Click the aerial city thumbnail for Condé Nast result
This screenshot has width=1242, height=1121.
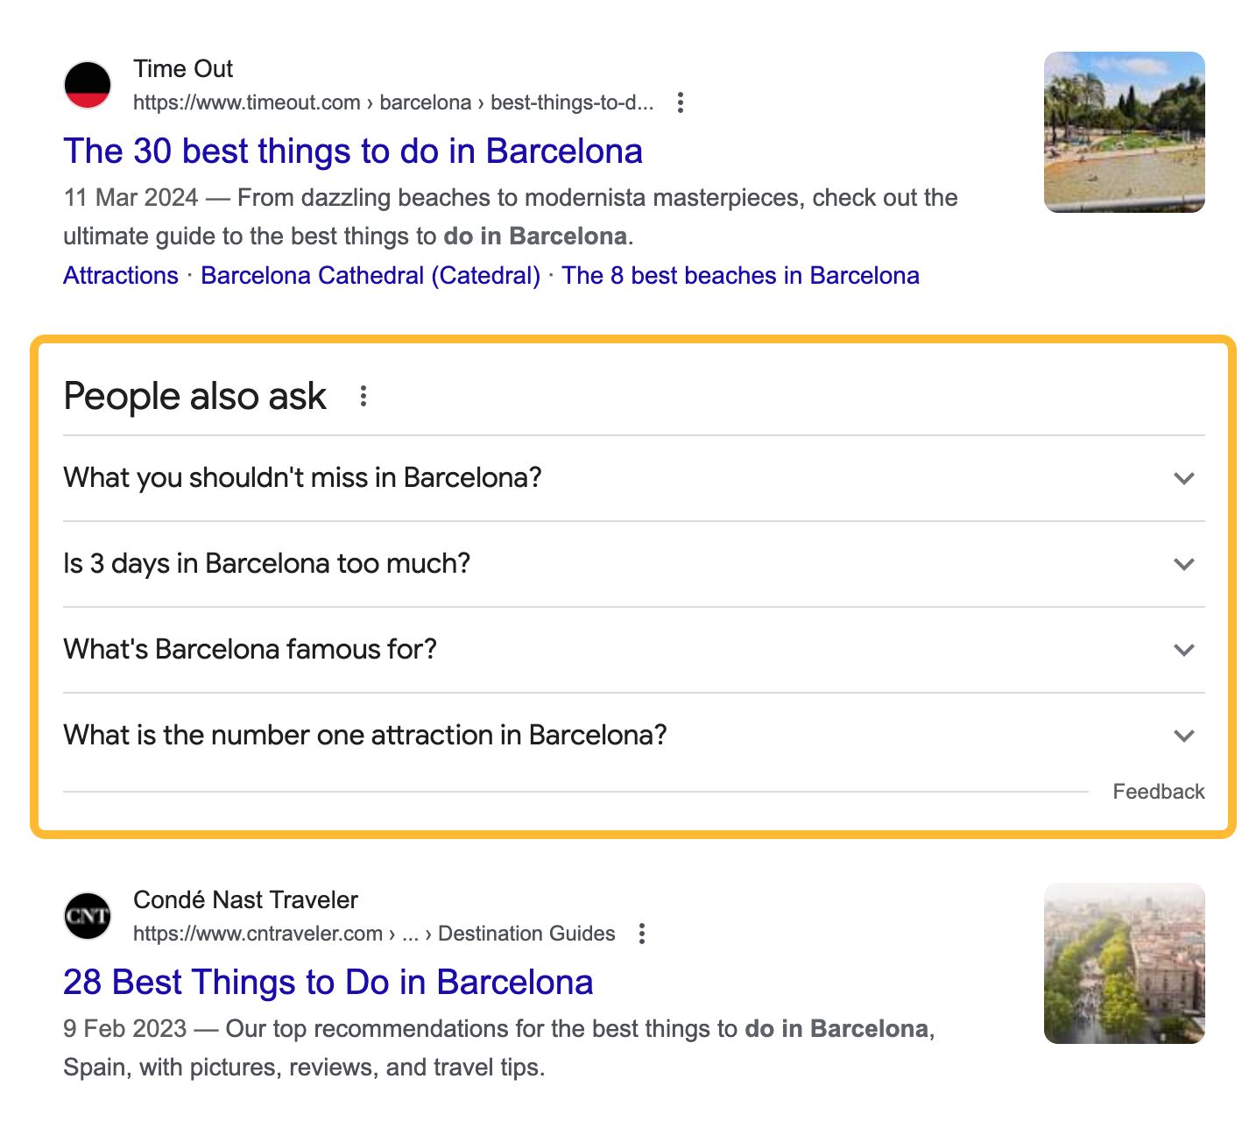pyautogui.click(x=1125, y=963)
